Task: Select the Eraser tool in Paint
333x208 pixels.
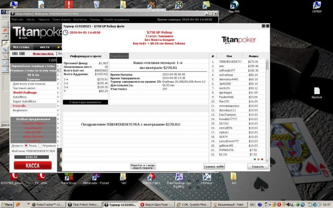Action: (5, 30)
